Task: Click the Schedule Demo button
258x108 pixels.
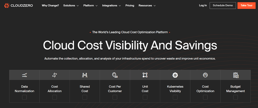Action: pos(223,5)
